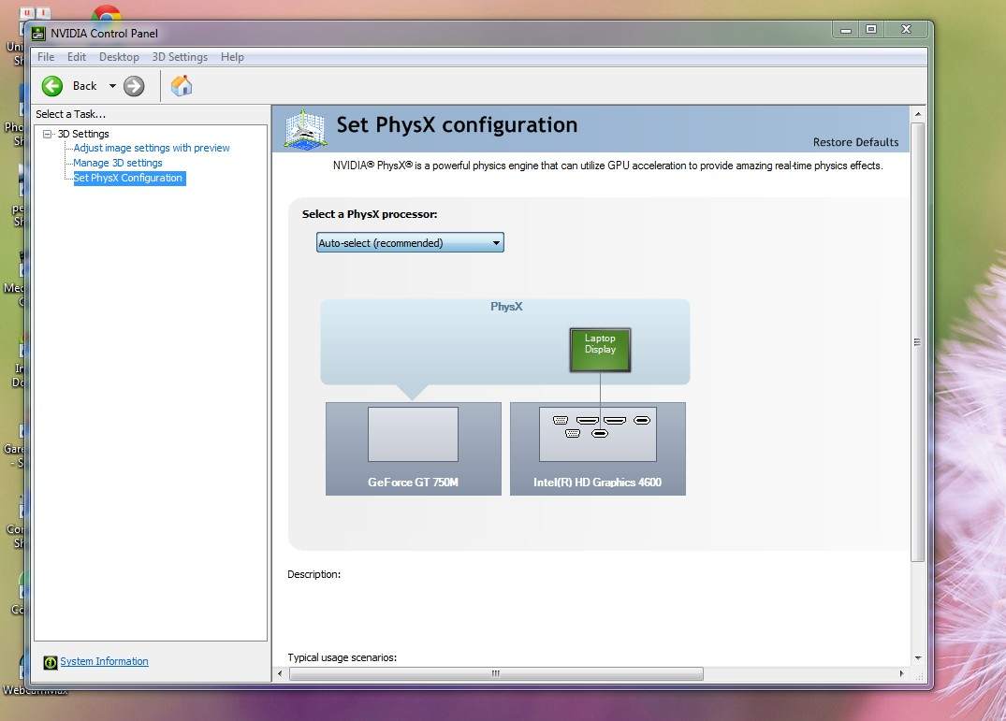Viewport: 1006px width, 721px height.
Task: Click the 'Select a PhysX processor:' label
Action: point(370,214)
